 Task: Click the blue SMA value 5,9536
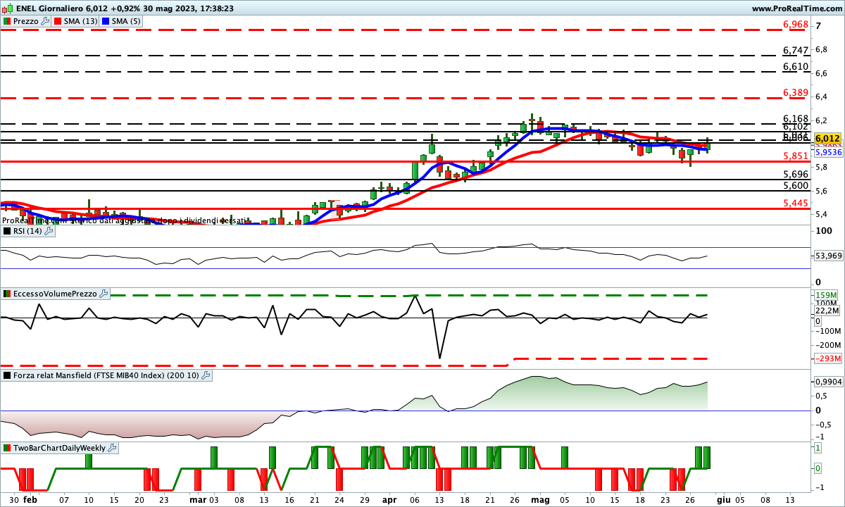828,151
